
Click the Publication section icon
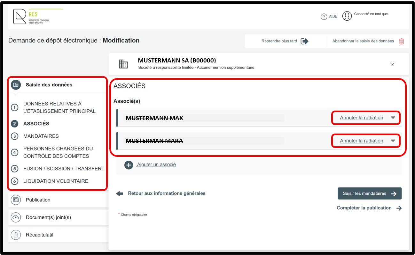coord(15,200)
